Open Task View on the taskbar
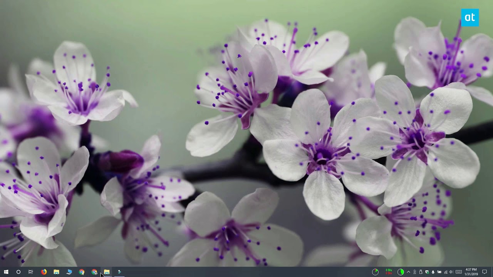Image resolution: width=493 pixels, height=277 pixels. 31,272
